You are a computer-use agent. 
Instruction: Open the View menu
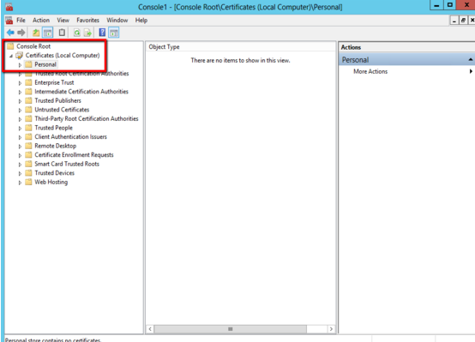pyautogui.click(x=63, y=21)
